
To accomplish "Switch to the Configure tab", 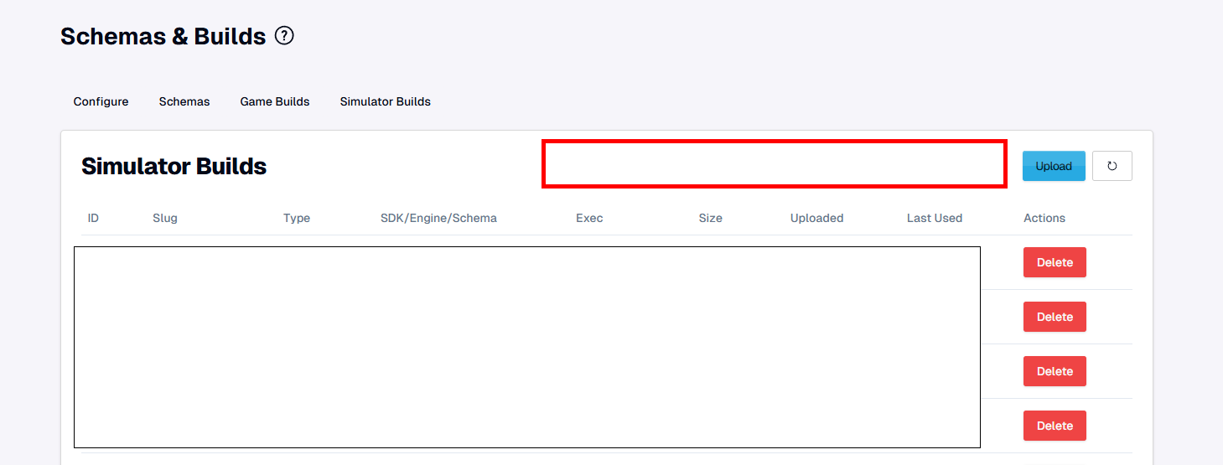I will click(101, 101).
